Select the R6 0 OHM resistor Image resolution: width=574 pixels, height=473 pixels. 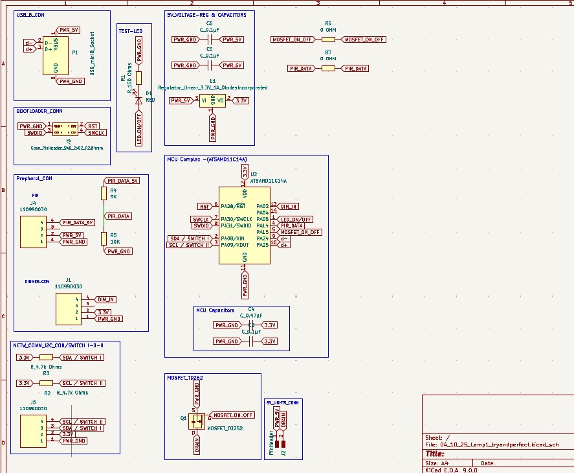pos(328,40)
